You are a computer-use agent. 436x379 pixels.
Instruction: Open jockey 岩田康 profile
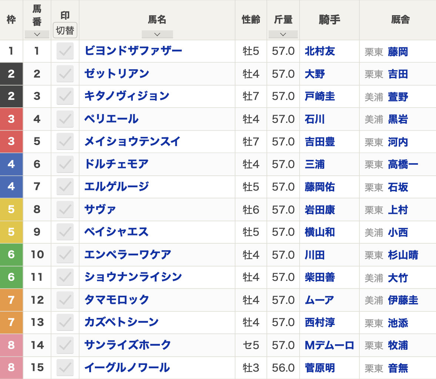(x=320, y=209)
